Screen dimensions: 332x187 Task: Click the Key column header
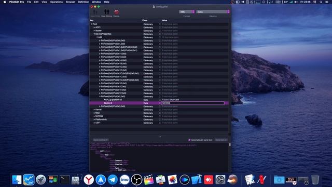(x=92, y=20)
